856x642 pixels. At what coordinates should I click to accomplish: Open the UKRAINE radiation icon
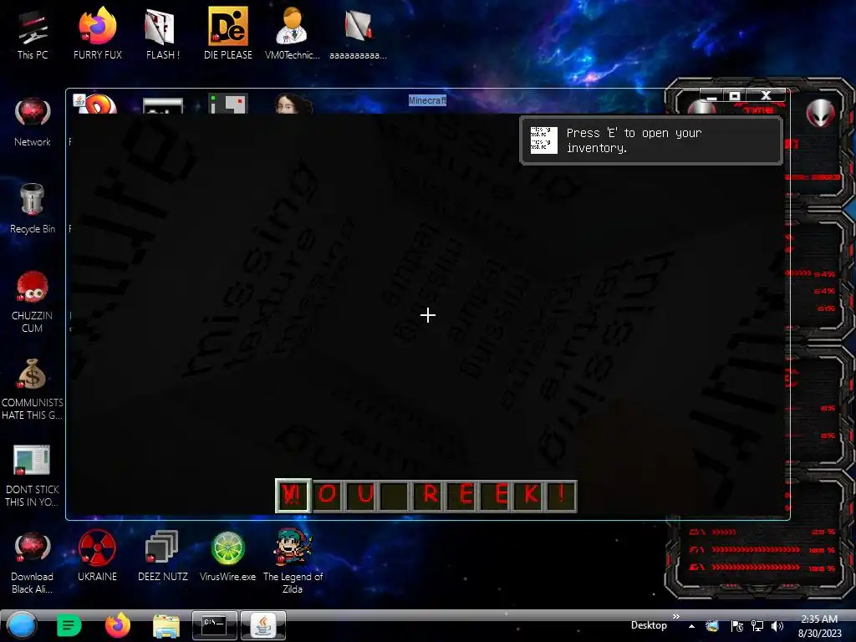tap(97, 556)
